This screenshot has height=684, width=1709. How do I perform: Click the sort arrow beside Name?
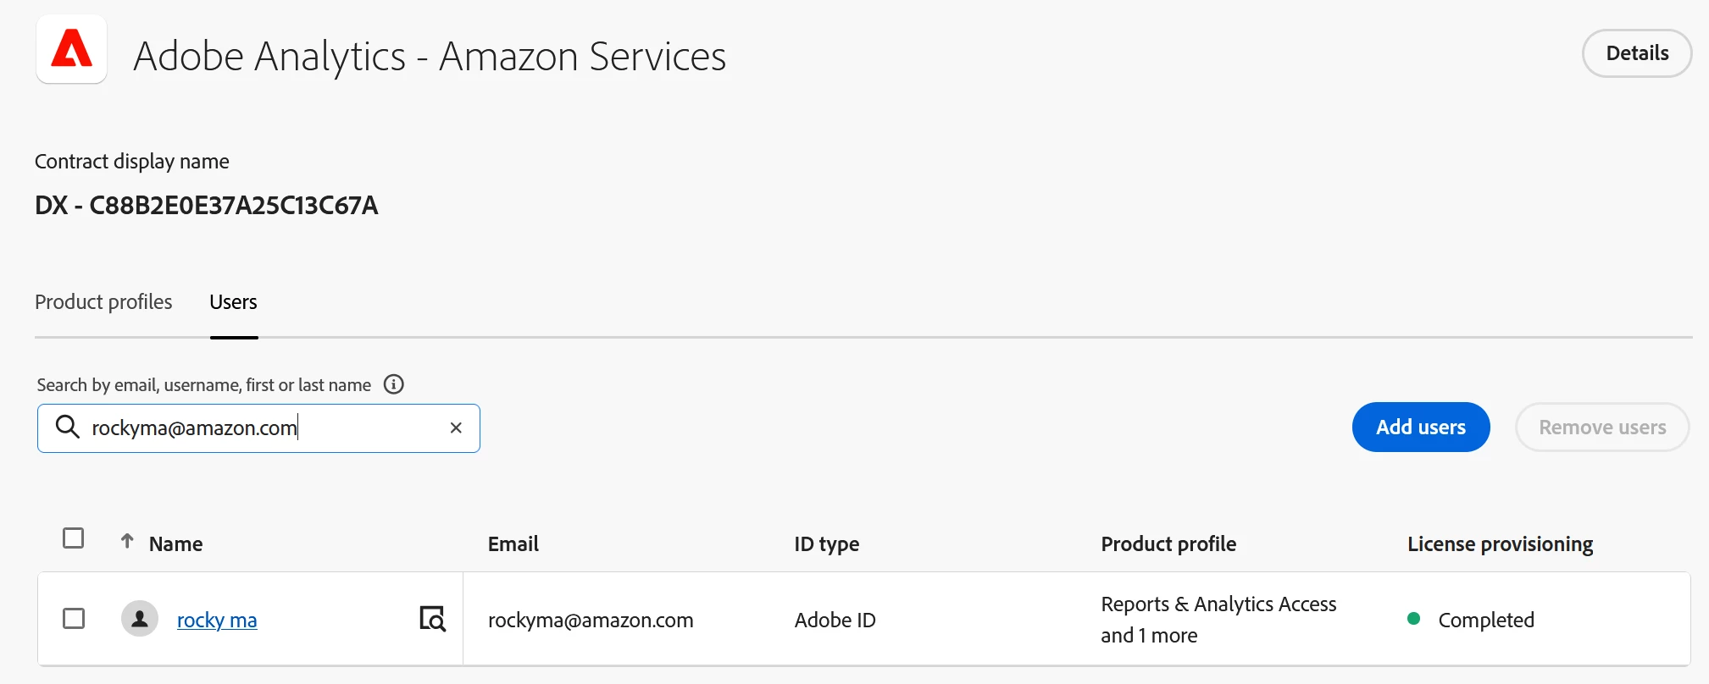127,541
